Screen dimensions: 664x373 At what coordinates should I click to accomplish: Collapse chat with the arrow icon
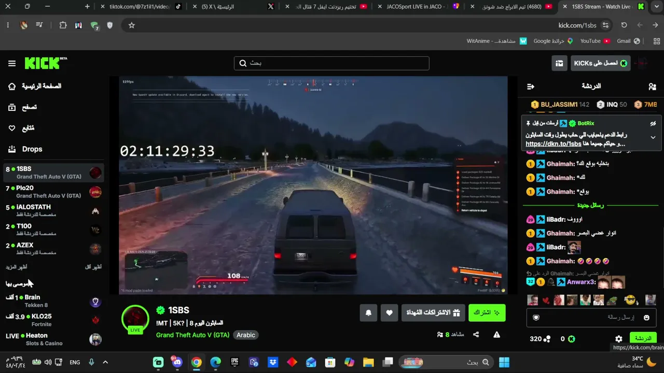point(530,87)
